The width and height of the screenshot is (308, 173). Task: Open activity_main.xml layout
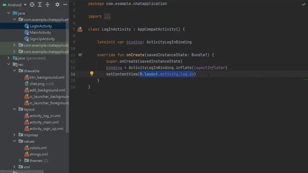(x=44, y=122)
